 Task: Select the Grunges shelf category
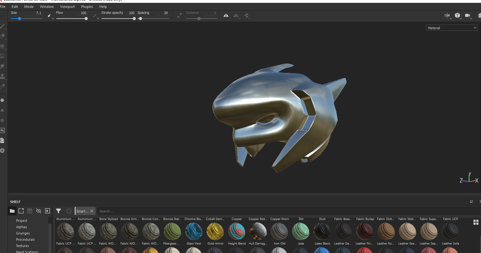click(x=23, y=233)
